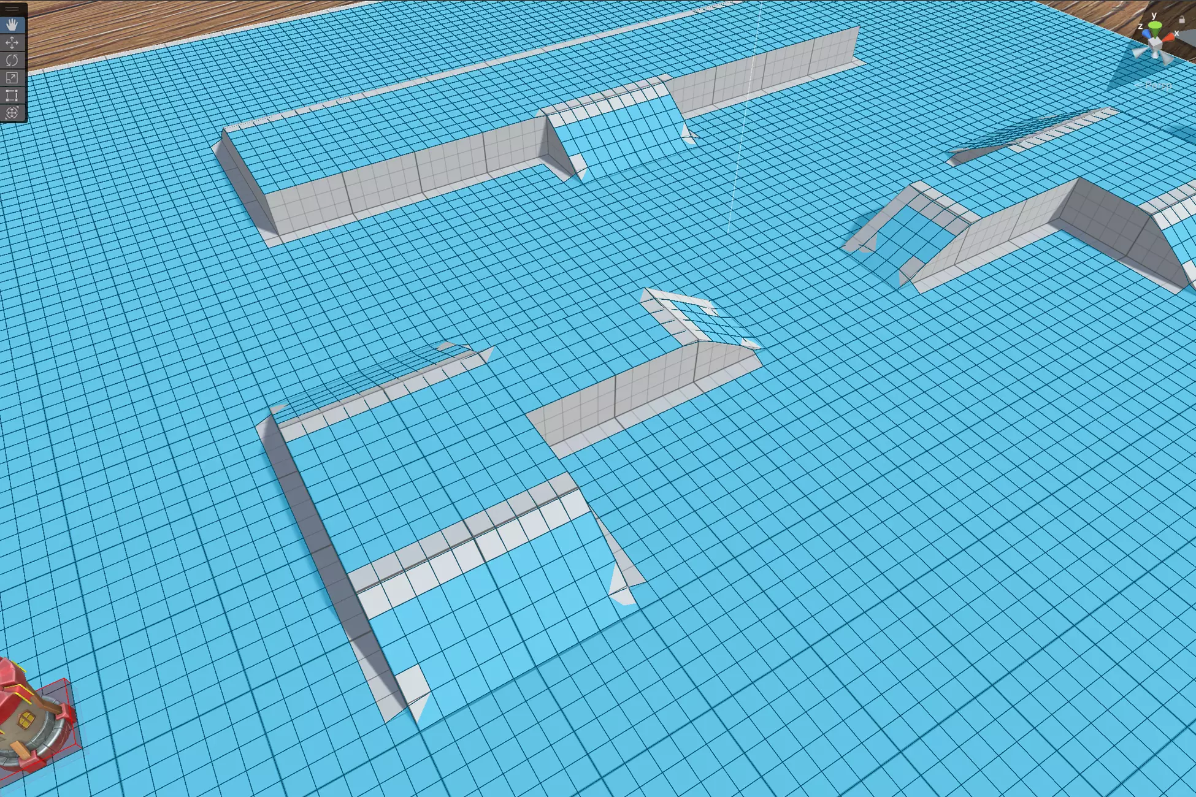Screen dimensions: 1196x797
Task: Select the Rect transform tool
Action: pyautogui.click(x=12, y=96)
